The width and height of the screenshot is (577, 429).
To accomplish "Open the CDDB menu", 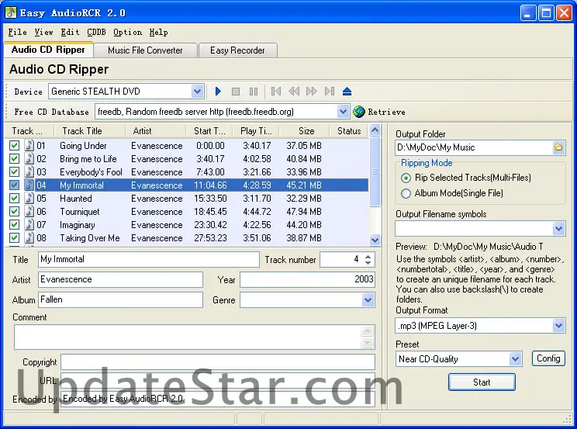I will pos(96,33).
